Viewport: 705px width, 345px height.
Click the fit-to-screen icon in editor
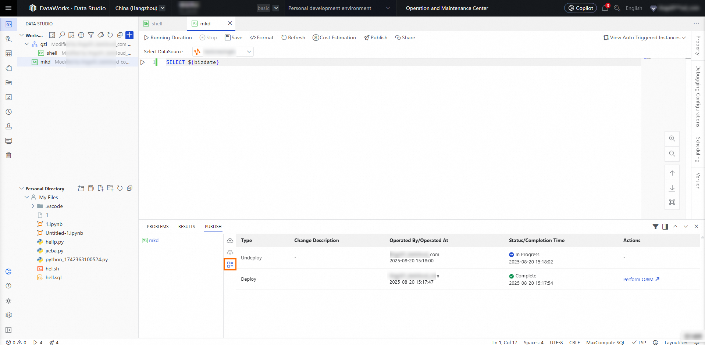pyautogui.click(x=672, y=202)
